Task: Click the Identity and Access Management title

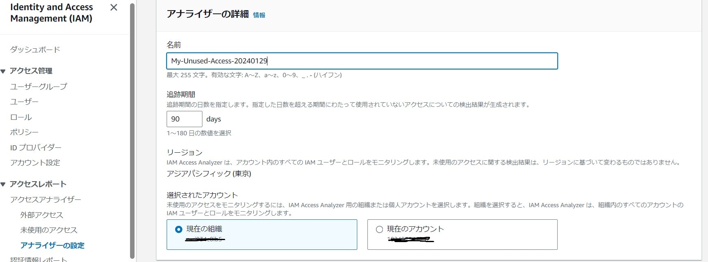Action: coord(51,13)
